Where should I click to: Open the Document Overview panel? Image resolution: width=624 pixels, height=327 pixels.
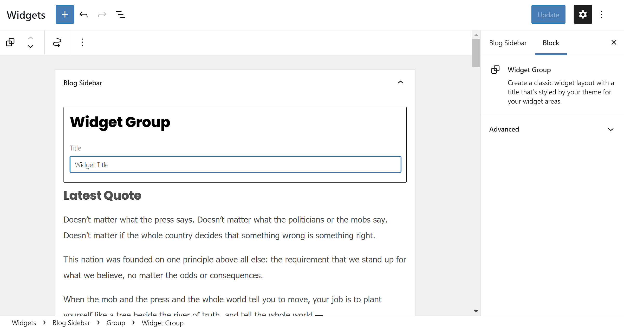pos(121,15)
